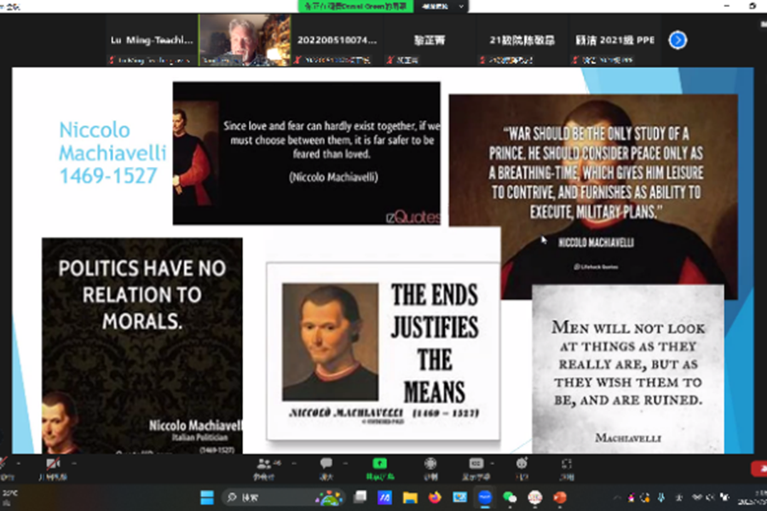Open the Chat speech bubble icon
The width and height of the screenshot is (767, 511).
(326, 463)
